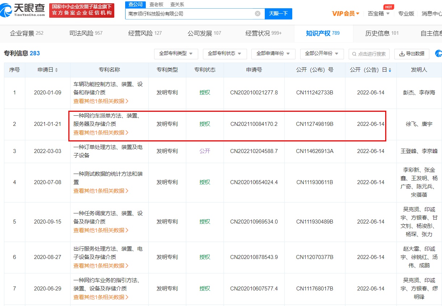This screenshot has height=306, width=442.
Task: Expand the 全部公开年份 dropdown
Action: point(322,54)
